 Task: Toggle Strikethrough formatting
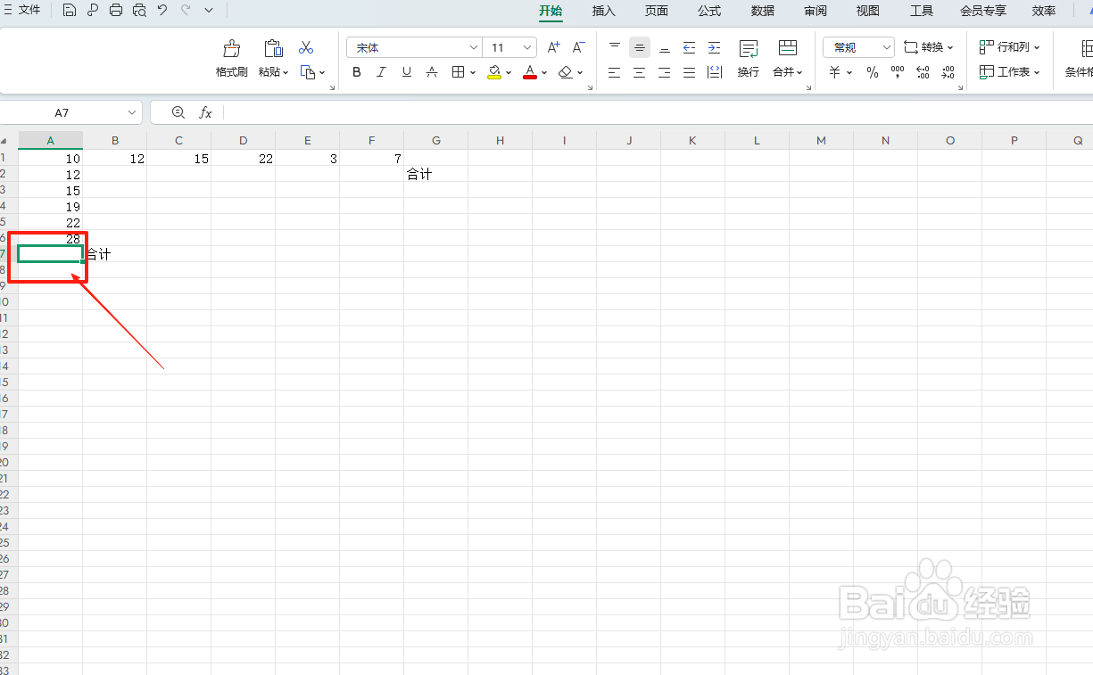(x=432, y=72)
